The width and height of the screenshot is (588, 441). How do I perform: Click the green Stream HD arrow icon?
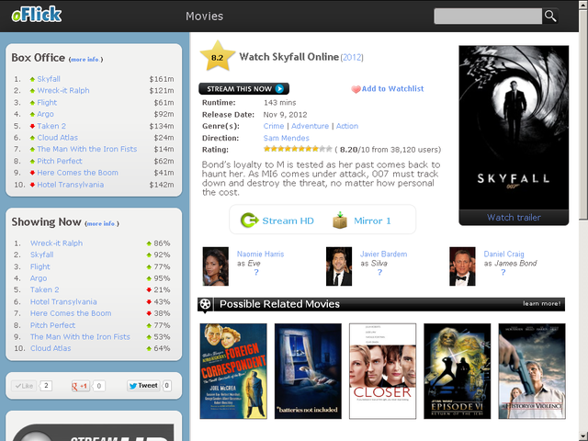pos(249,220)
